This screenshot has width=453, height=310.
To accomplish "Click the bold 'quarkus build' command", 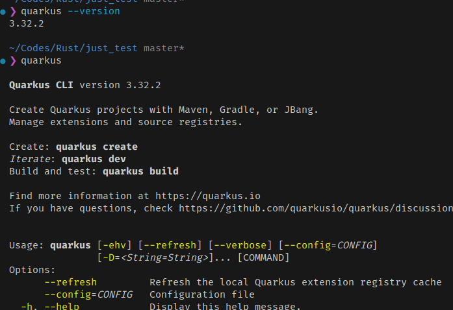I will click(140, 171).
